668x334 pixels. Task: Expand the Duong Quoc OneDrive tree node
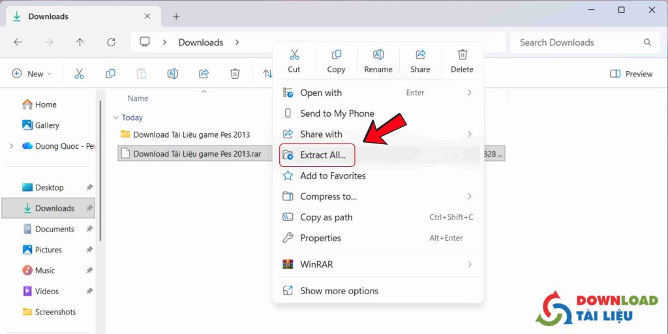[11, 146]
